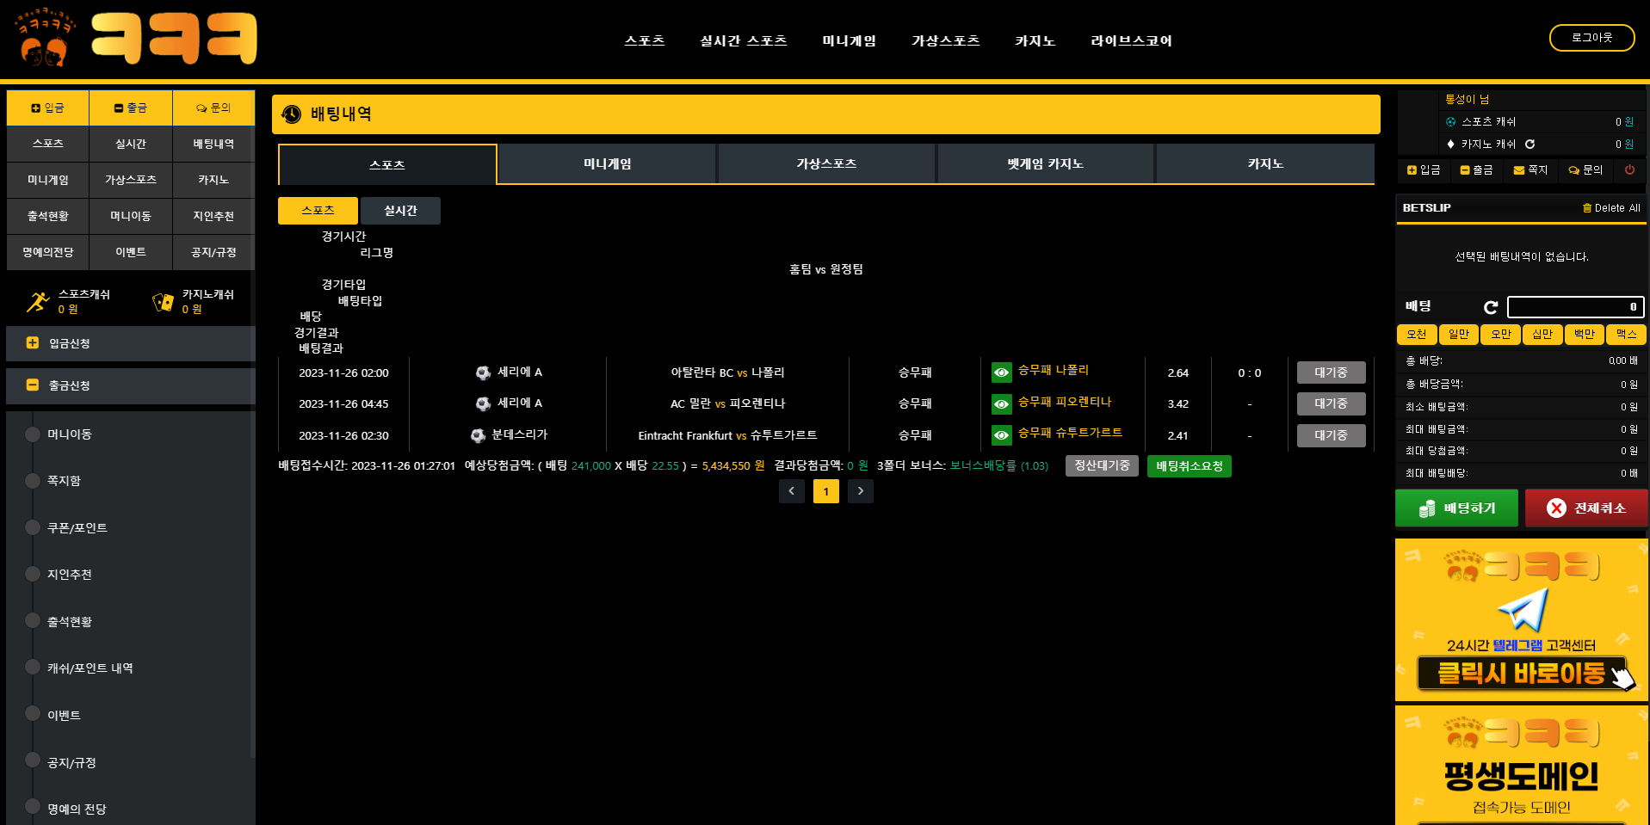1650x825 pixels.
Task: Reset the betting amount with refresh icon
Action: tap(1491, 307)
